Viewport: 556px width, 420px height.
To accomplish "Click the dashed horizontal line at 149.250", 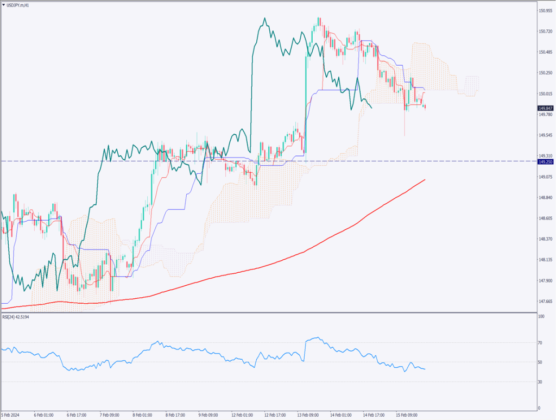I will click(271, 161).
